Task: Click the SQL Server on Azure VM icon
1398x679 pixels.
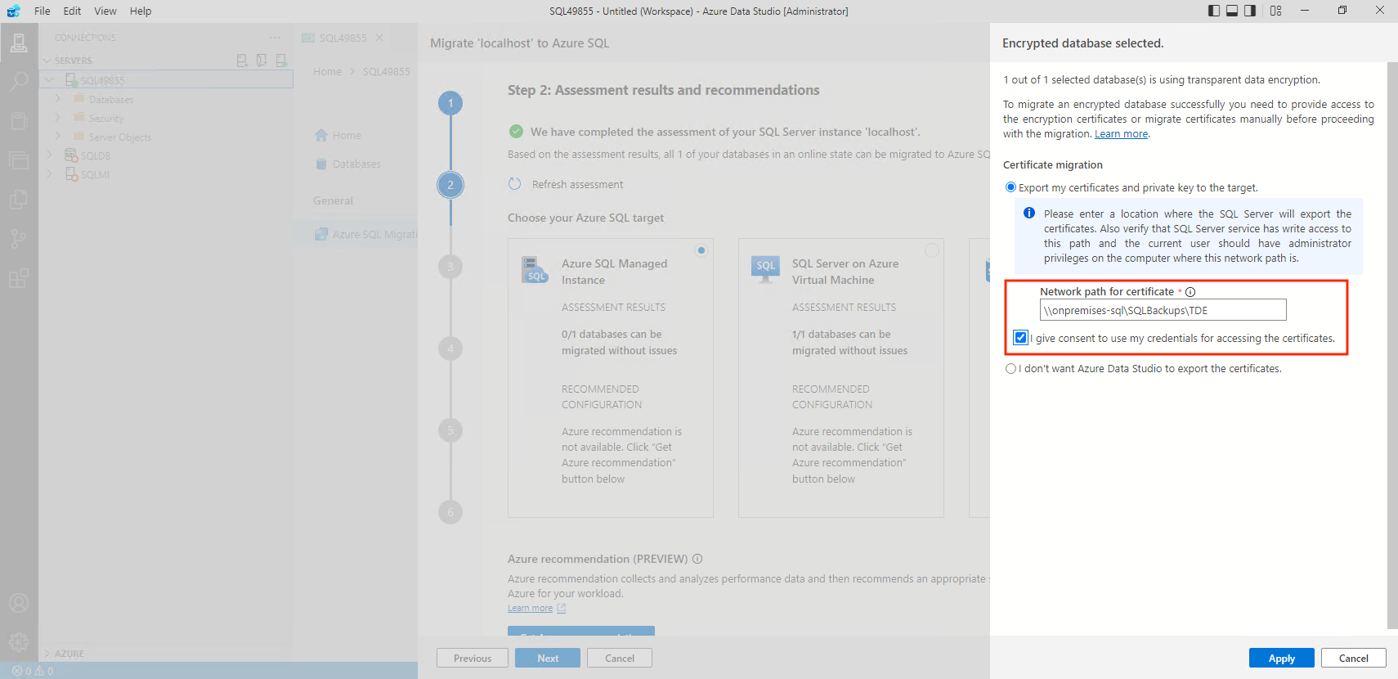Action: point(765,269)
